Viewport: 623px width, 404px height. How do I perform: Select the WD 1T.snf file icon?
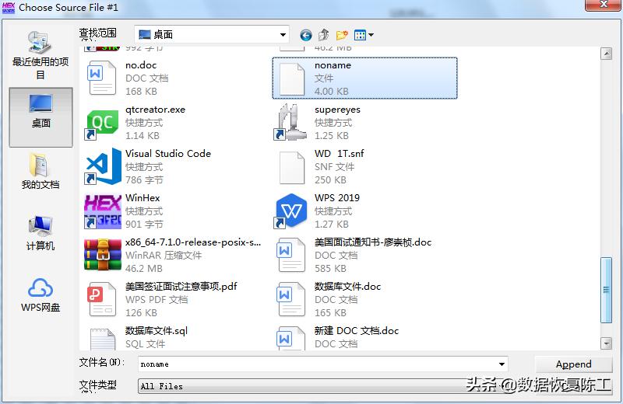click(x=291, y=168)
